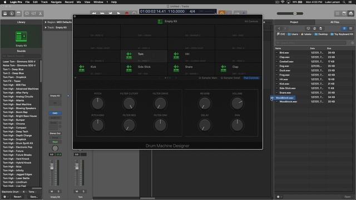
Task: Click the Revert button in Library
Action: (x=17, y=197)
